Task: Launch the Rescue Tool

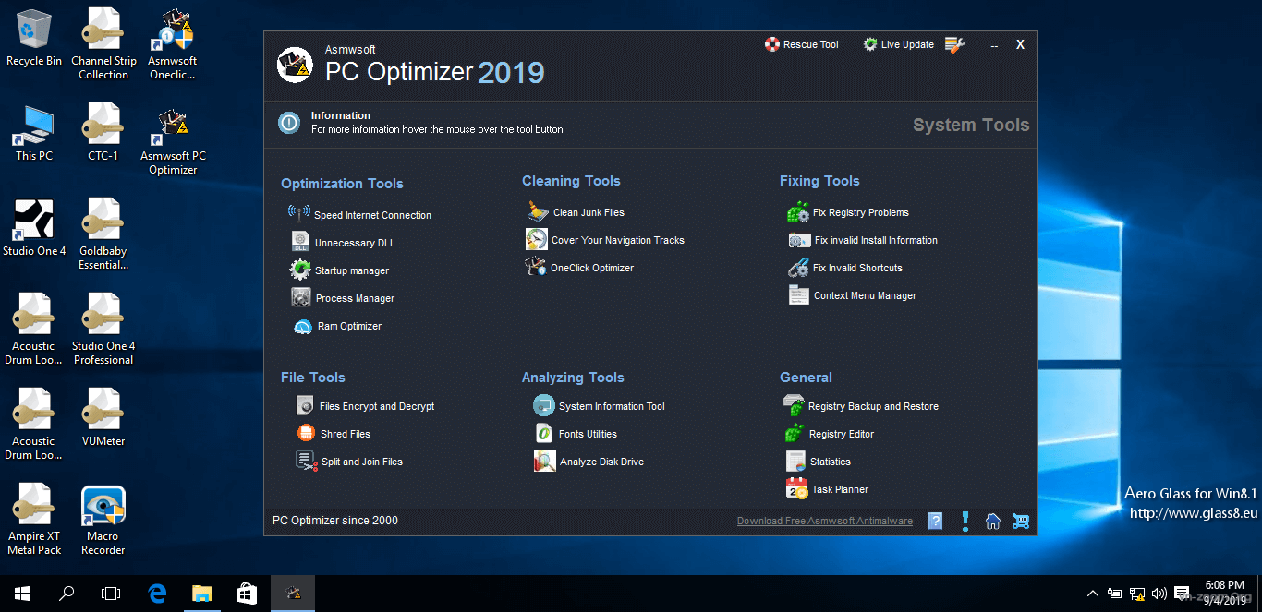Action: [801, 43]
